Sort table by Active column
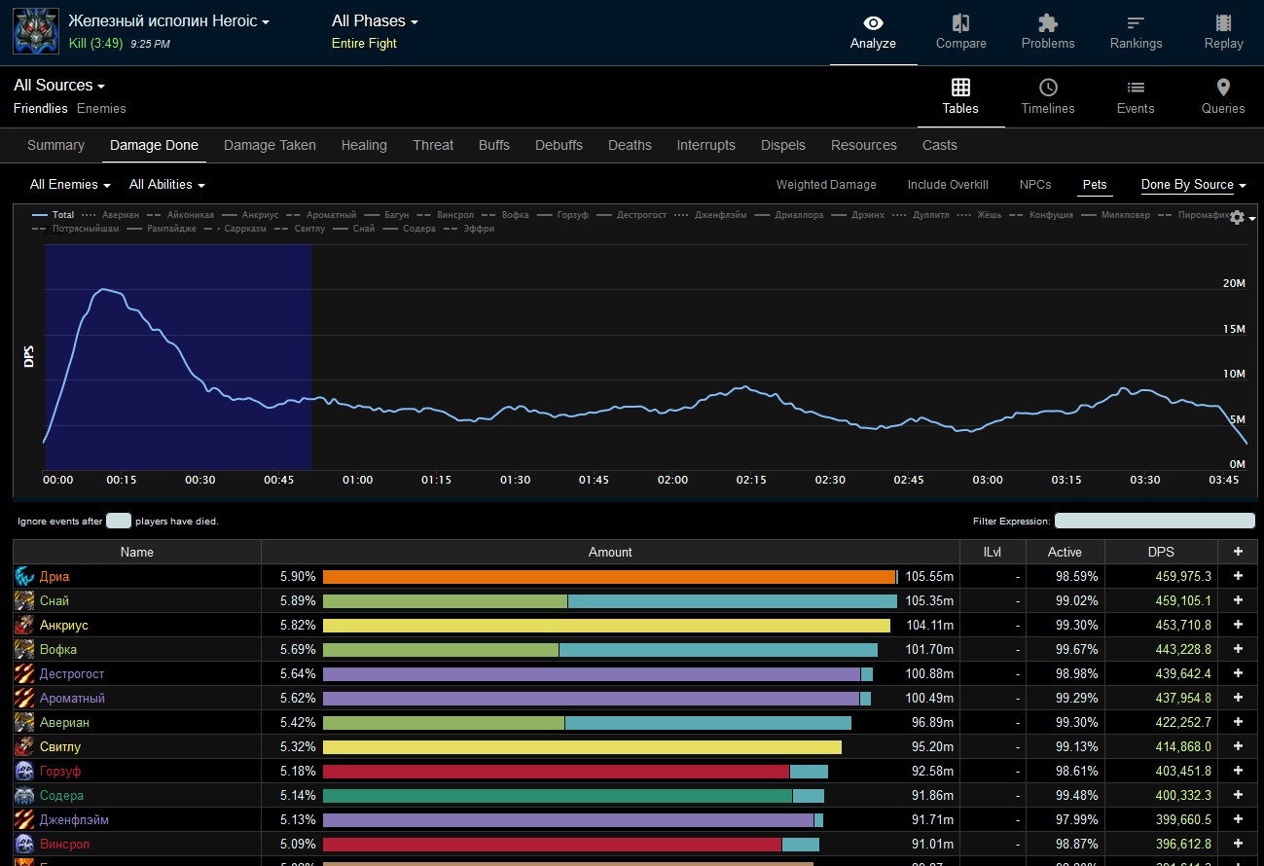Image resolution: width=1264 pixels, height=866 pixels. (x=1065, y=552)
